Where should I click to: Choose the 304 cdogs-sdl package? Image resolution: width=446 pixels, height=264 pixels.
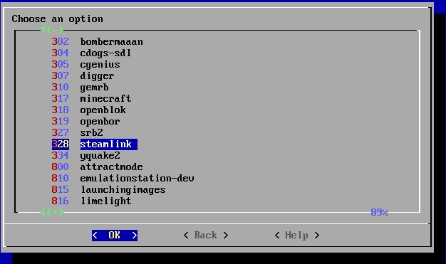[91, 53]
